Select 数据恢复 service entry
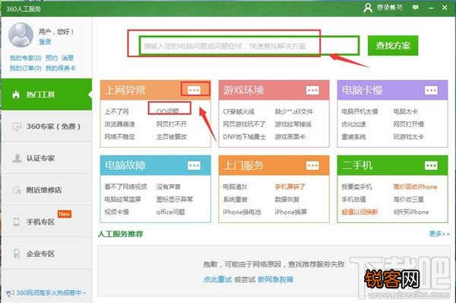 (x=287, y=199)
